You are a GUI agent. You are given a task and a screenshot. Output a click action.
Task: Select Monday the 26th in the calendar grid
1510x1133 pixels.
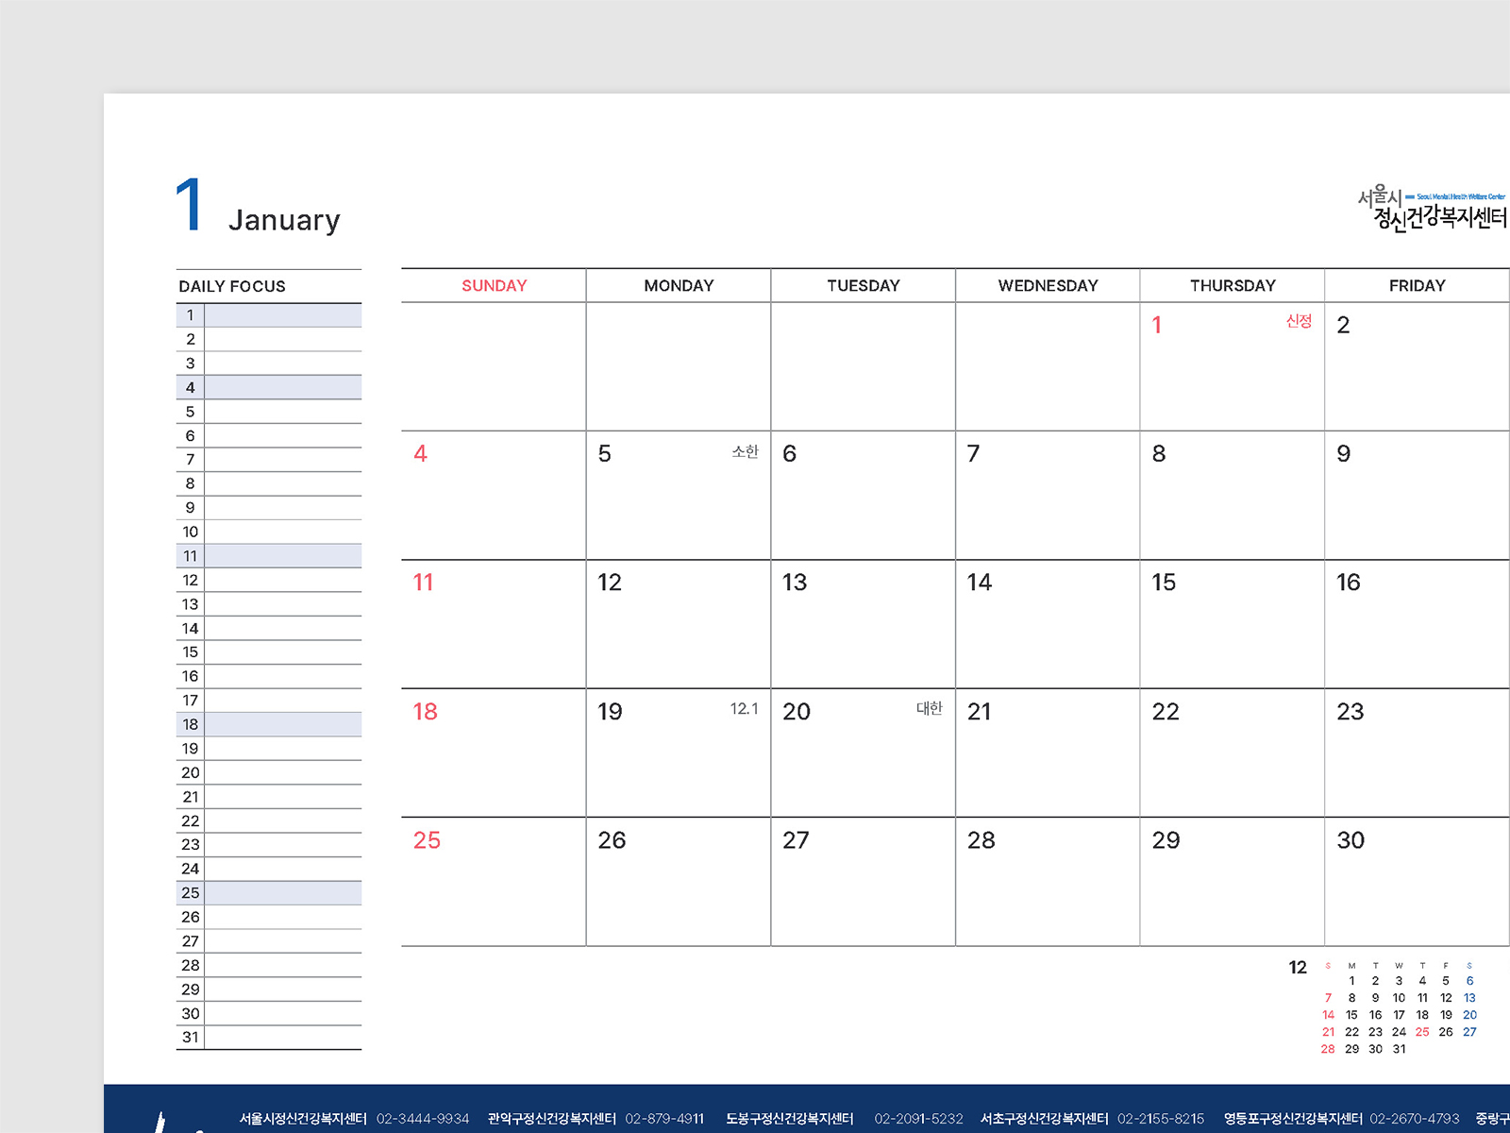click(x=612, y=840)
